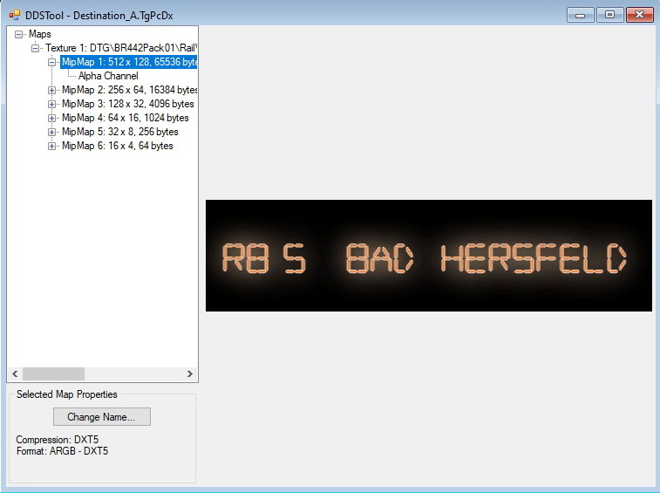Expand the MipMap 5 node
The height and width of the screenshot is (493, 660).
click(x=51, y=132)
